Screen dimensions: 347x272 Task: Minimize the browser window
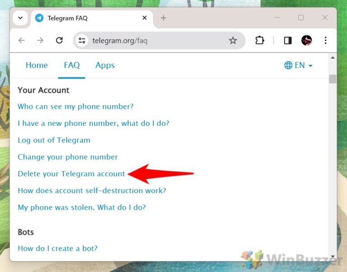pyautogui.click(x=277, y=18)
